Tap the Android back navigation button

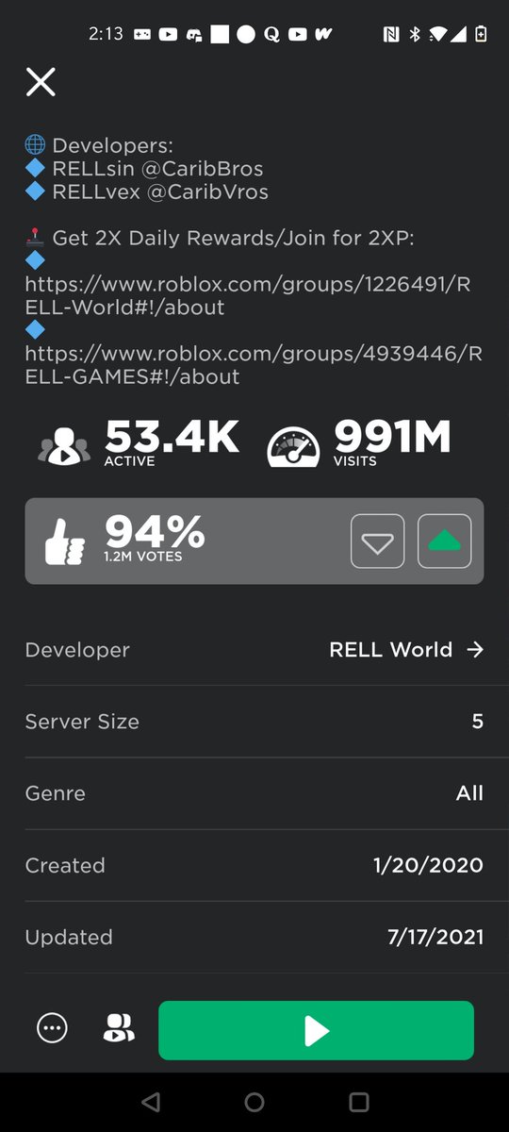(150, 1102)
